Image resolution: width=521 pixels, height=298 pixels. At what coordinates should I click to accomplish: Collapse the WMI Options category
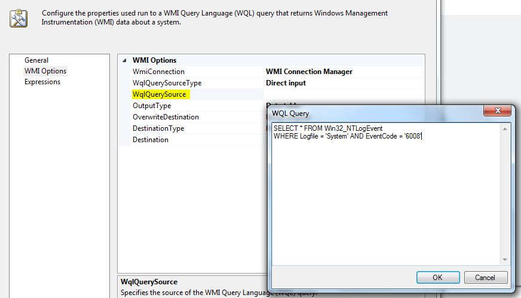(x=124, y=60)
